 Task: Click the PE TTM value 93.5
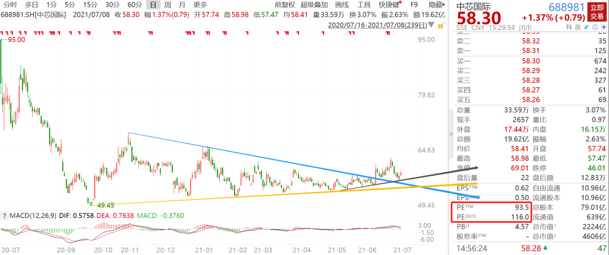(x=522, y=207)
